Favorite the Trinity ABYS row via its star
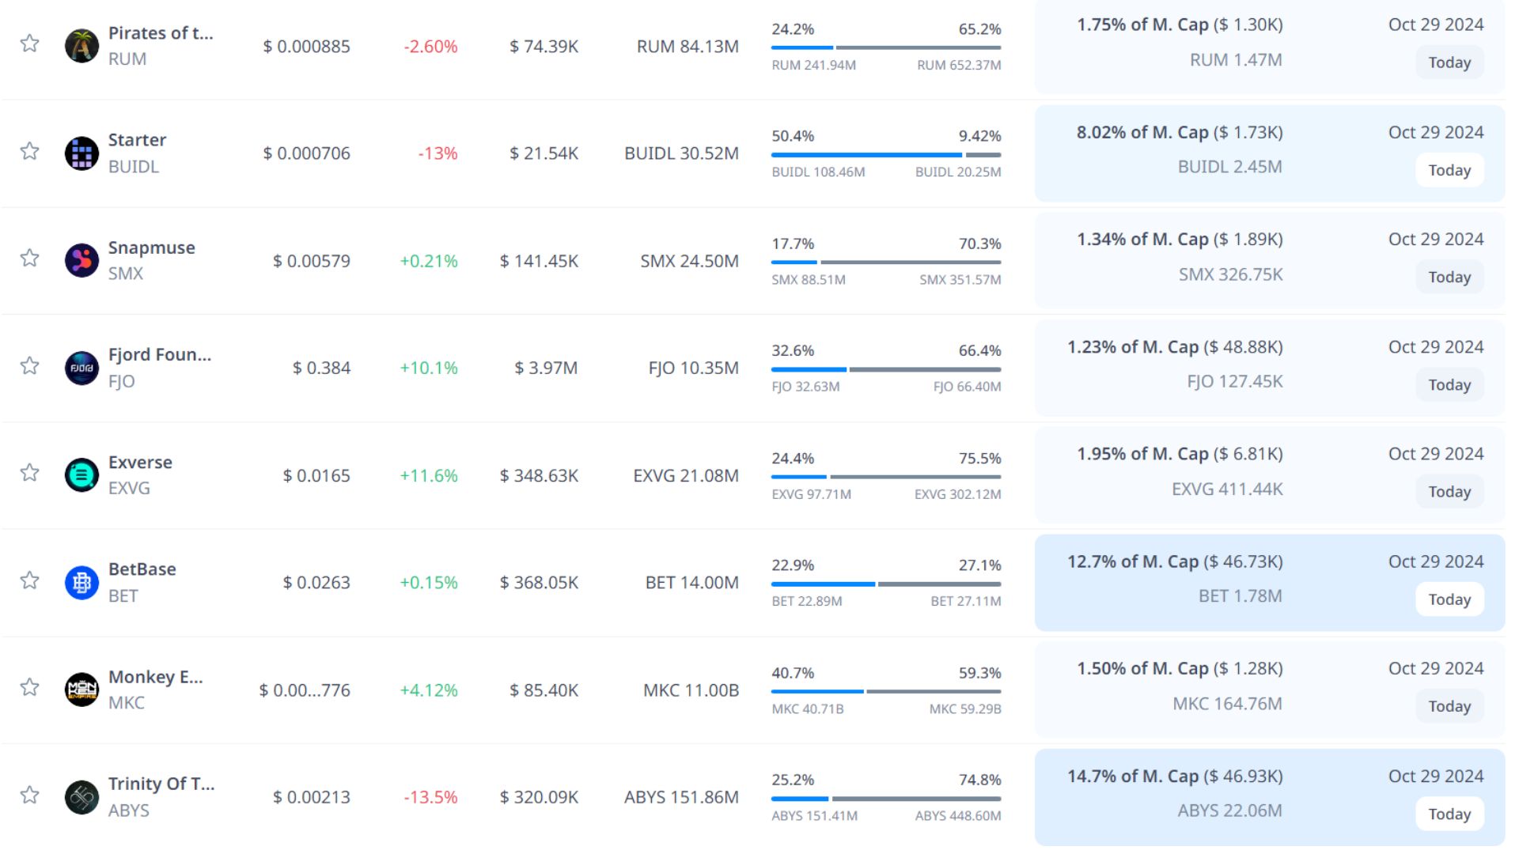The image size is (1519, 854). click(x=30, y=794)
